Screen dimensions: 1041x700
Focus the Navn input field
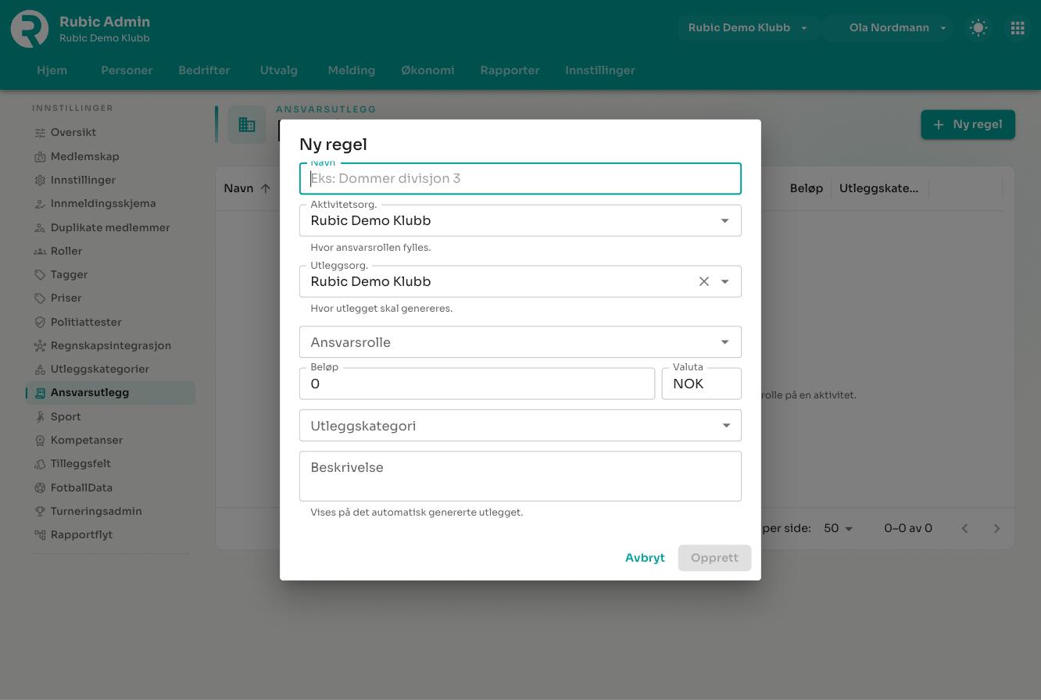(x=520, y=179)
